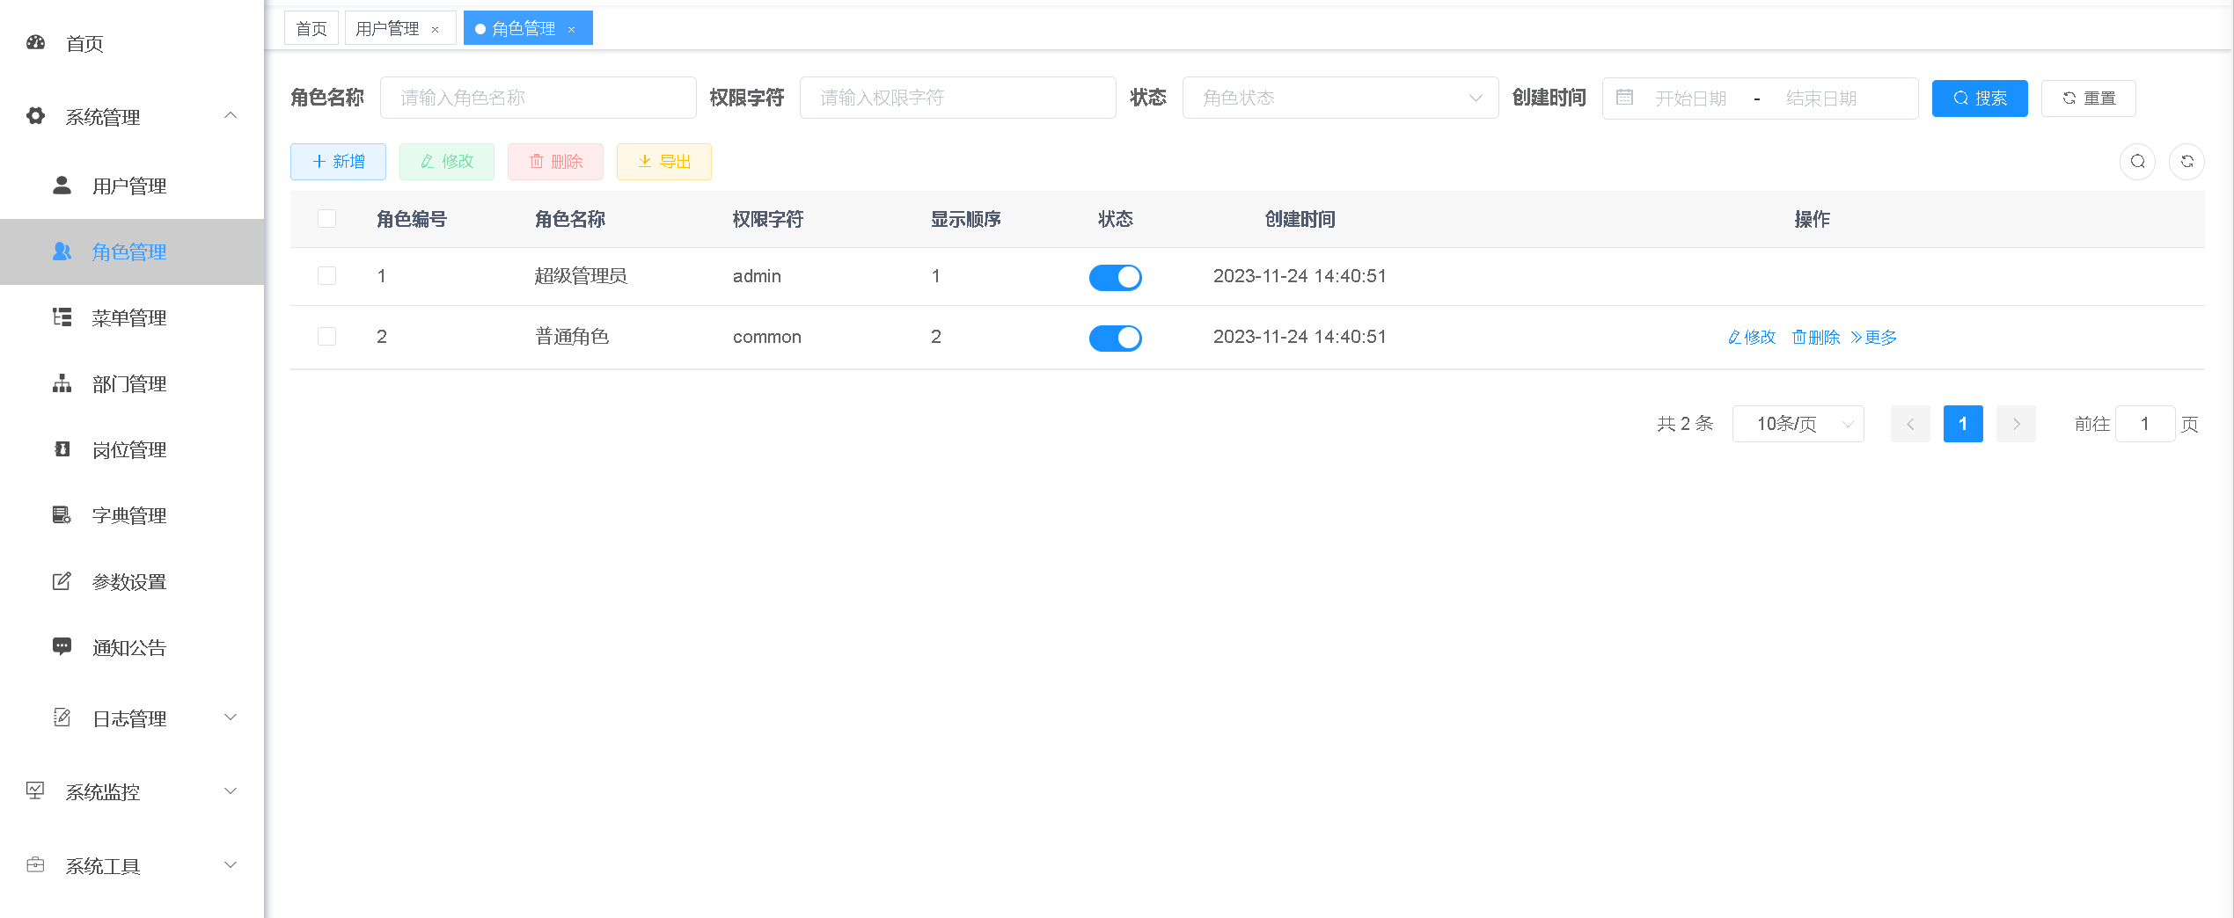Select all rows with header checkbox
Screen dimensions: 2234x918
pyautogui.click(x=326, y=218)
